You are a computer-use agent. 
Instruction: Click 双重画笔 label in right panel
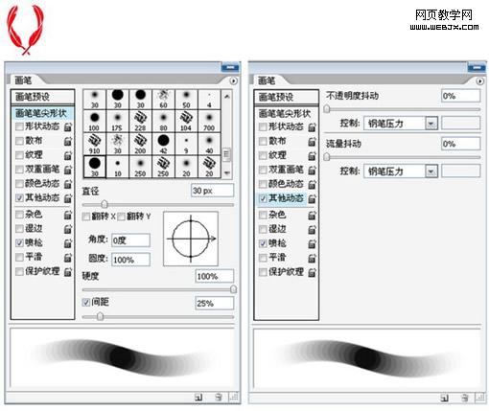[x=286, y=170]
